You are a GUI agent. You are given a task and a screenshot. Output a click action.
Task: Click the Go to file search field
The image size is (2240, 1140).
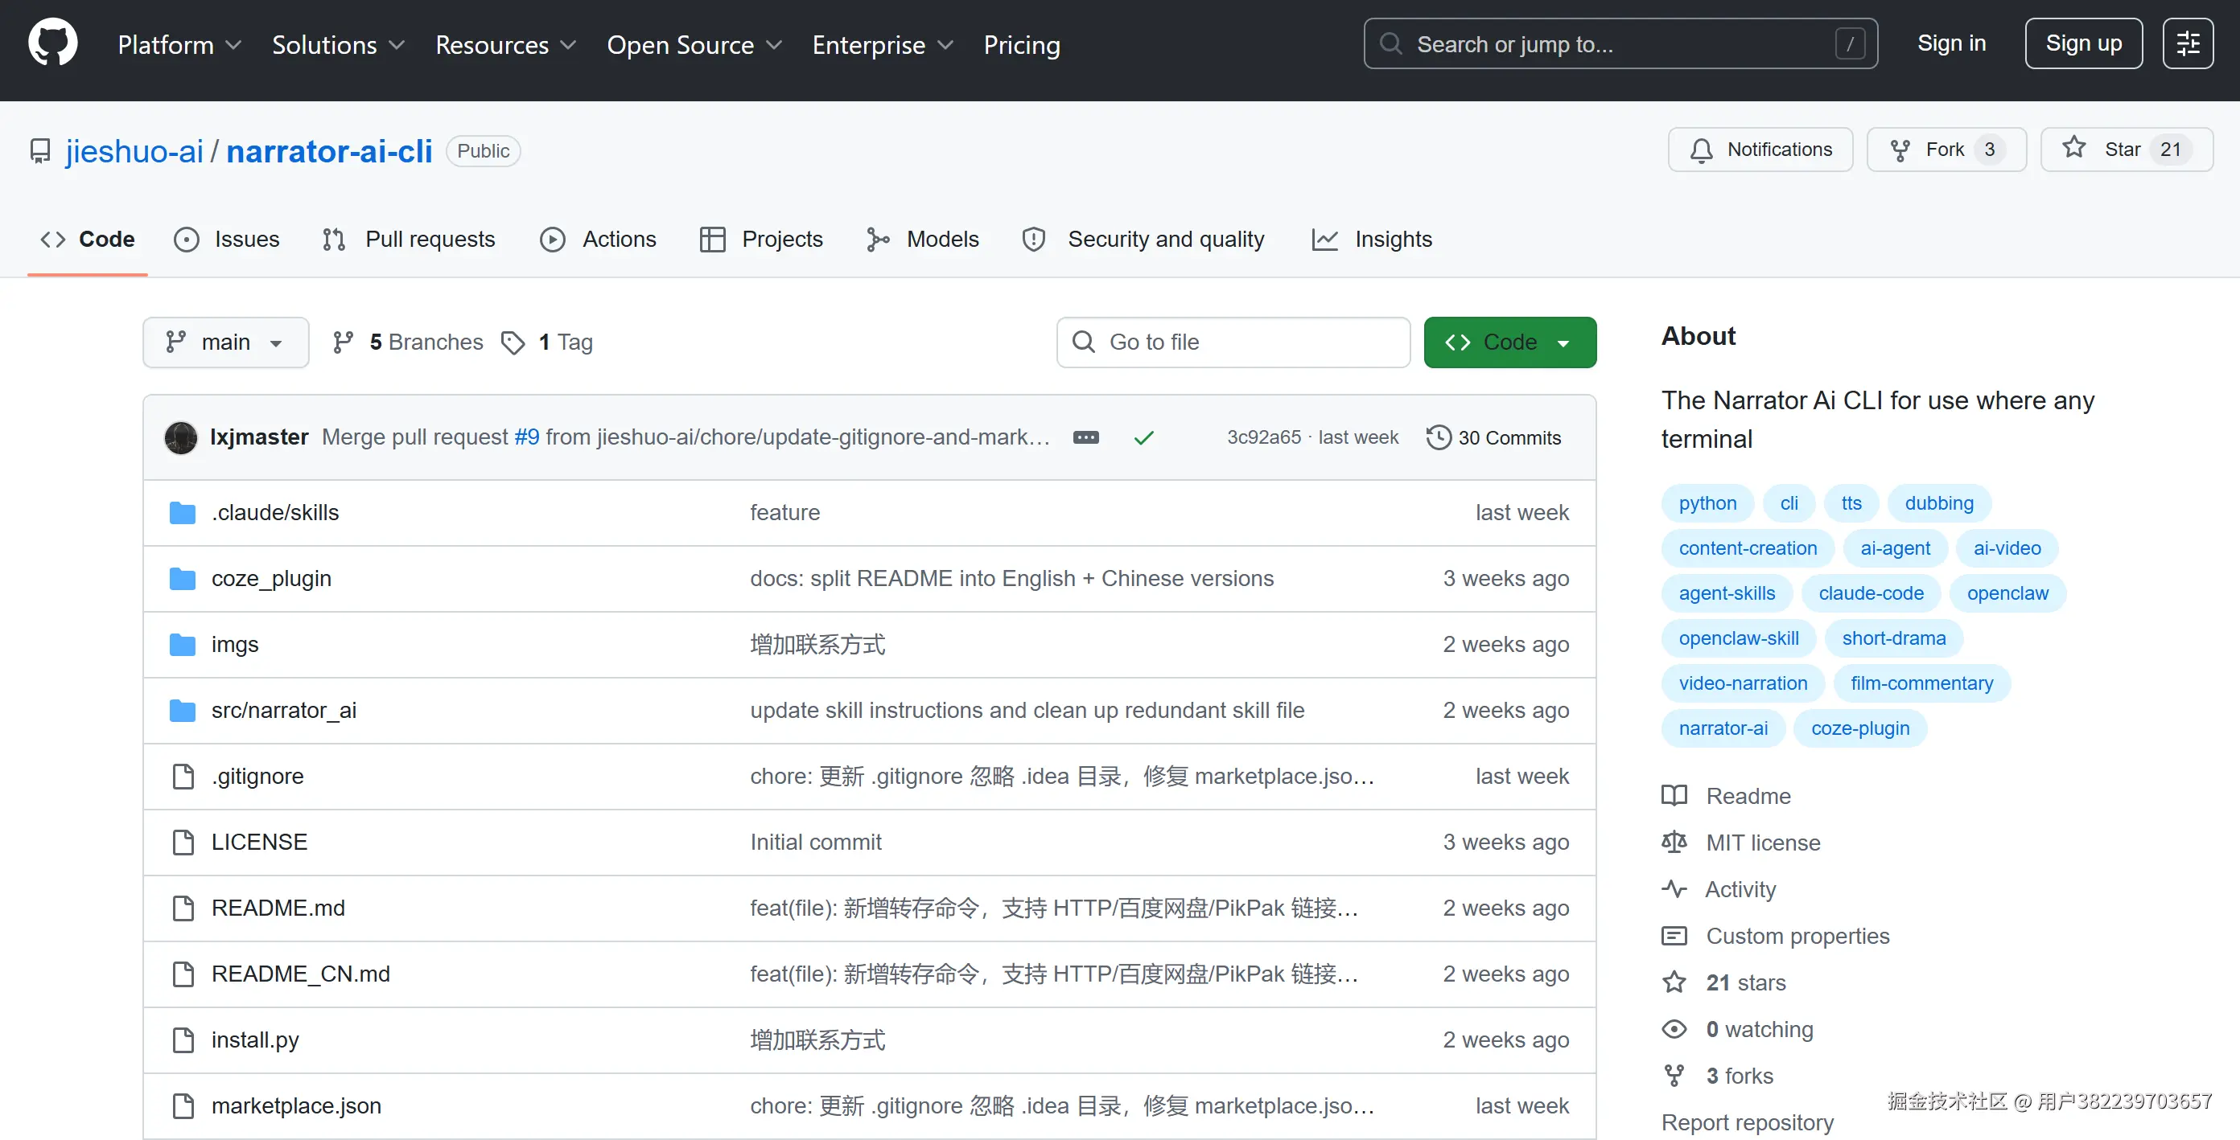click(x=1233, y=342)
